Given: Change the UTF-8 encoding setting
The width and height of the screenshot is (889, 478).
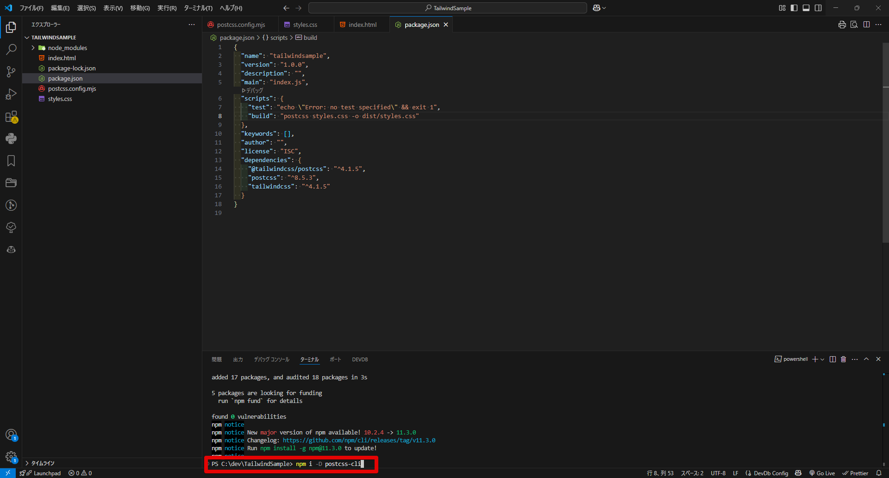Looking at the screenshot, I should (x=718, y=473).
